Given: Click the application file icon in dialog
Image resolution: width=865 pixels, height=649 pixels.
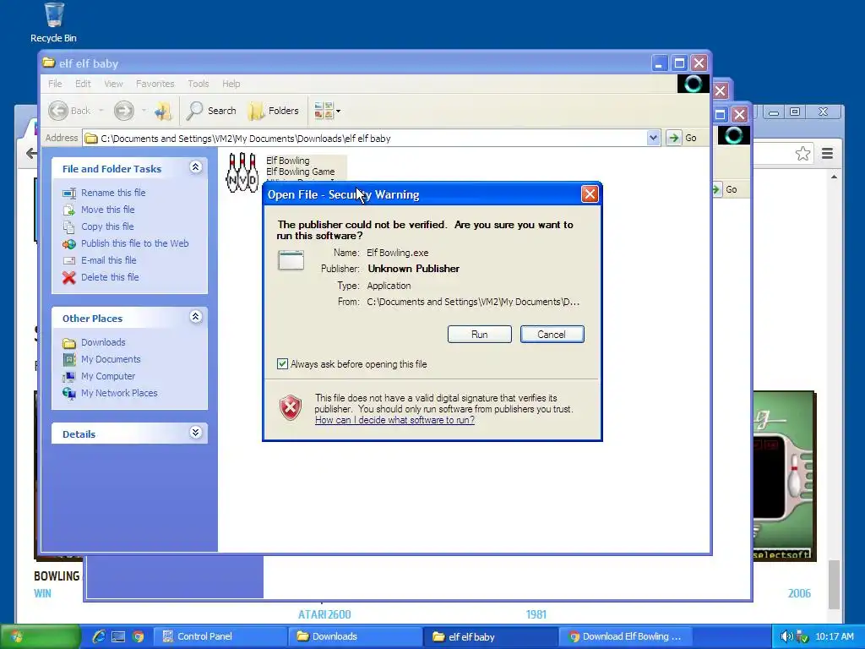Looking at the screenshot, I should (x=291, y=260).
